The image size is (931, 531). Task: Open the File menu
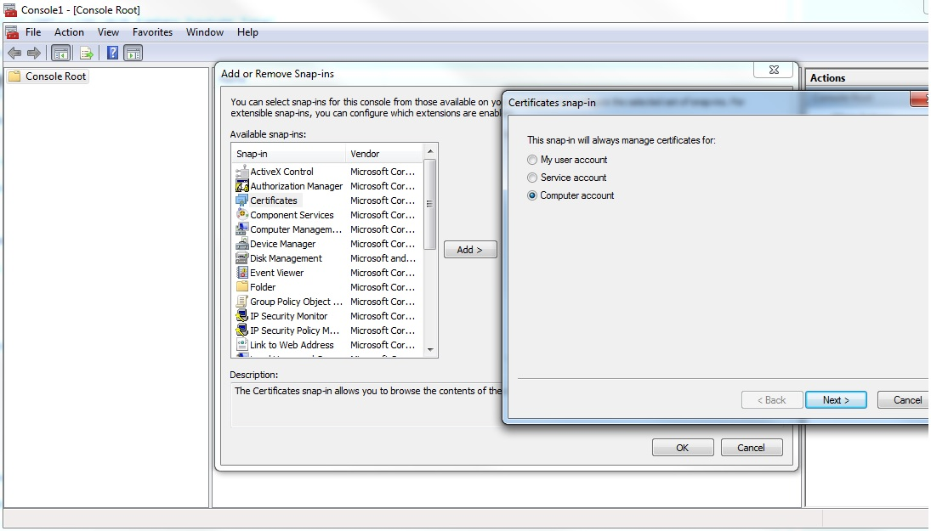[x=33, y=32]
